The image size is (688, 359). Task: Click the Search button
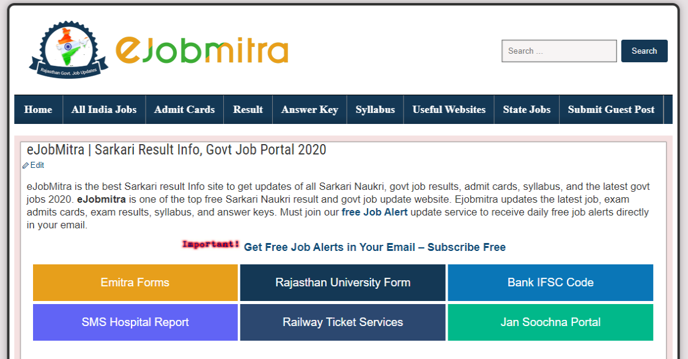pos(644,51)
